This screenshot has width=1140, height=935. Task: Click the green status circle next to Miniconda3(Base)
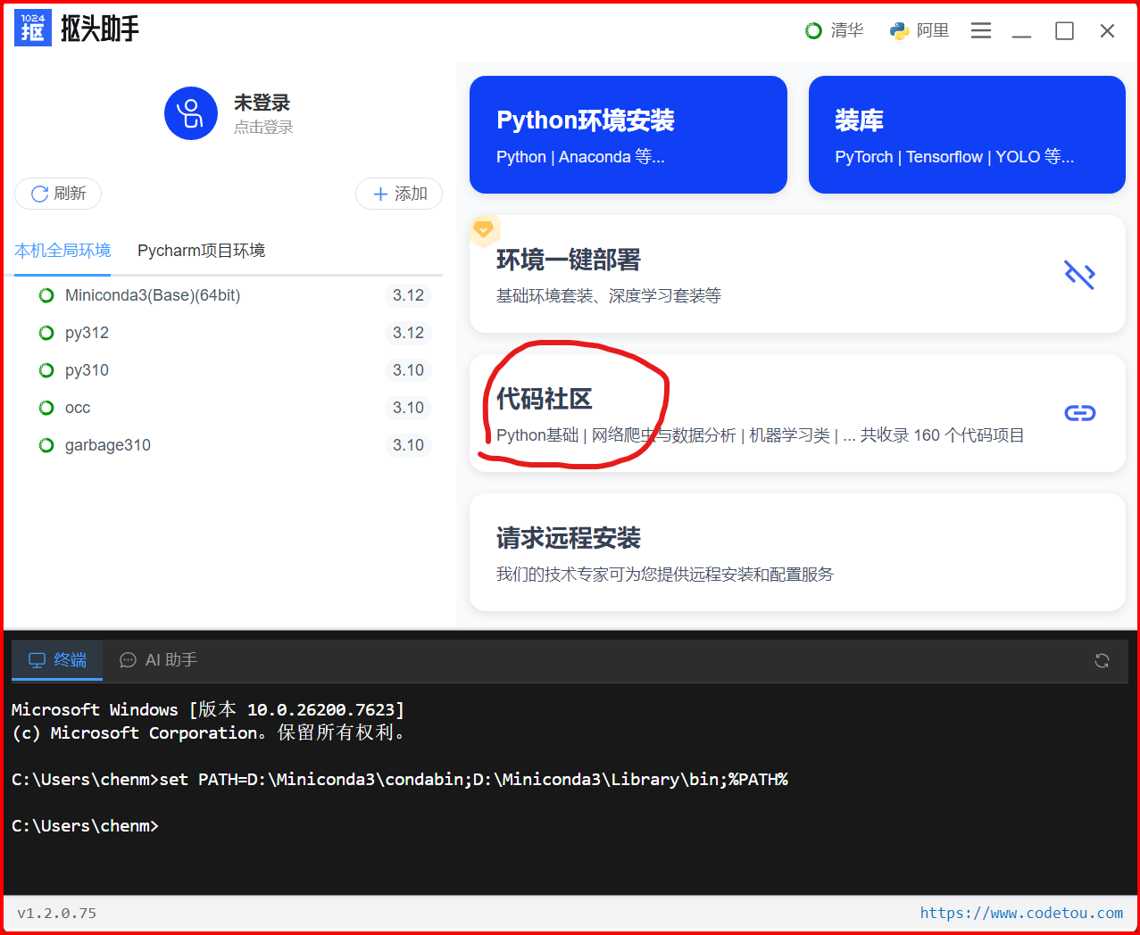pyautogui.click(x=46, y=295)
